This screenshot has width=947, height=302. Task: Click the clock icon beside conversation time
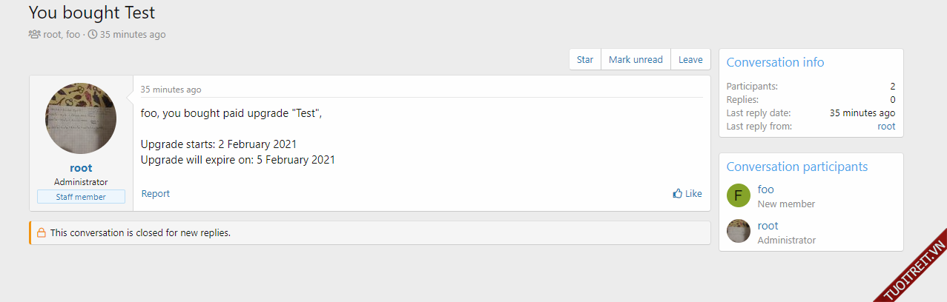pyautogui.click(x=93, y=34)
